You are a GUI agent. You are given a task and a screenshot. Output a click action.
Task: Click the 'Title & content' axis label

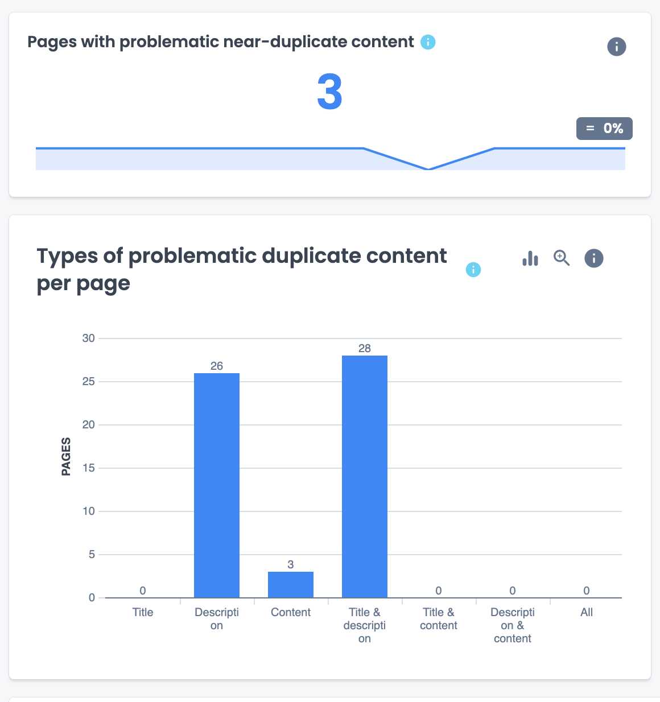coord(439,618)
